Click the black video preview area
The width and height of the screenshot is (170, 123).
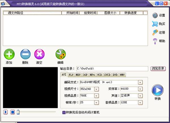pyautogui.click(x=30, y=88)
